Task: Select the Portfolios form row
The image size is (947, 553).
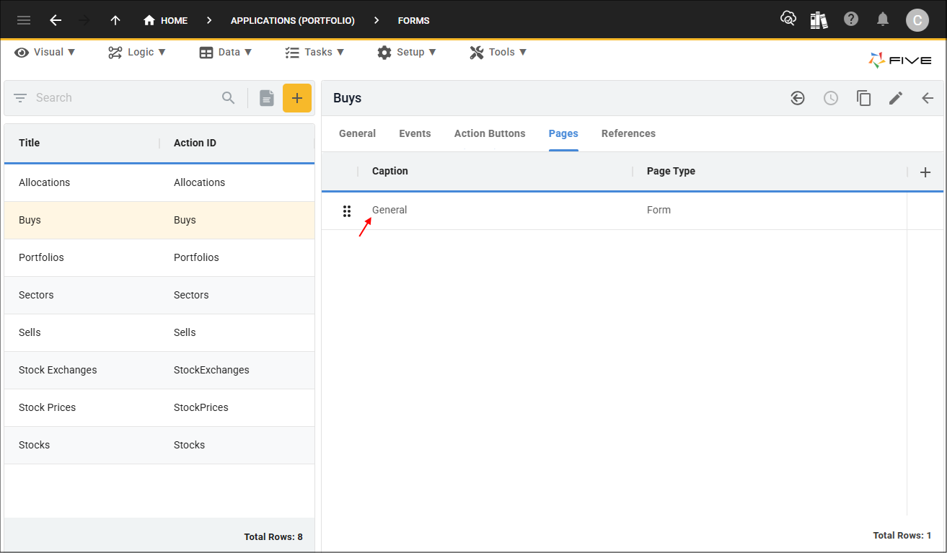Action: tap(159, 257)
